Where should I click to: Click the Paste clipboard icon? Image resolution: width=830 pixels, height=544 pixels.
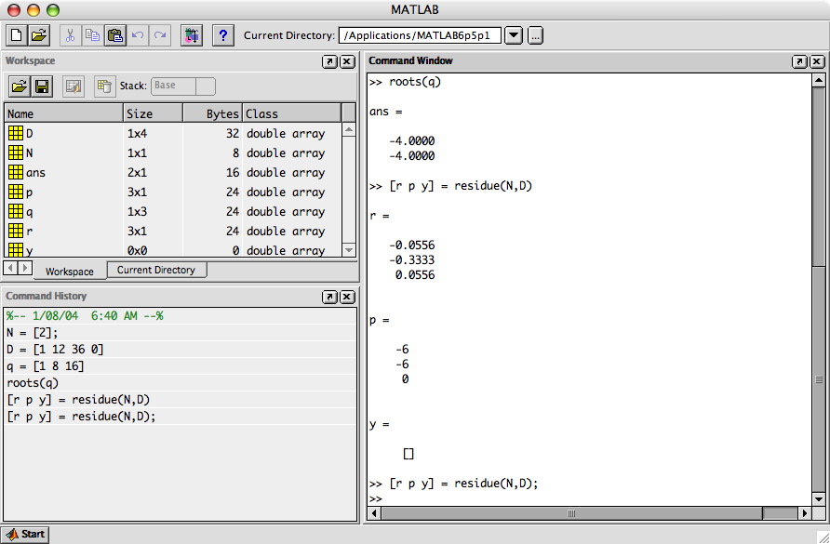coord(115,35)
